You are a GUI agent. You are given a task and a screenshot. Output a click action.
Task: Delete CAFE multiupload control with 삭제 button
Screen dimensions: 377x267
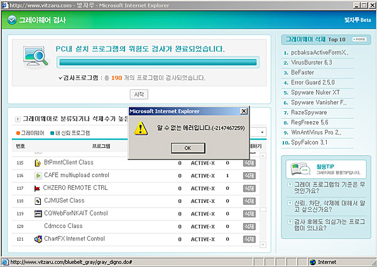tap(249, 176)
